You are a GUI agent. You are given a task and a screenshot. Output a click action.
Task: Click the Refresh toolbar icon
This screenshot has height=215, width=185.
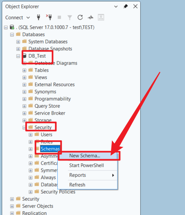(x=80, y=17)
